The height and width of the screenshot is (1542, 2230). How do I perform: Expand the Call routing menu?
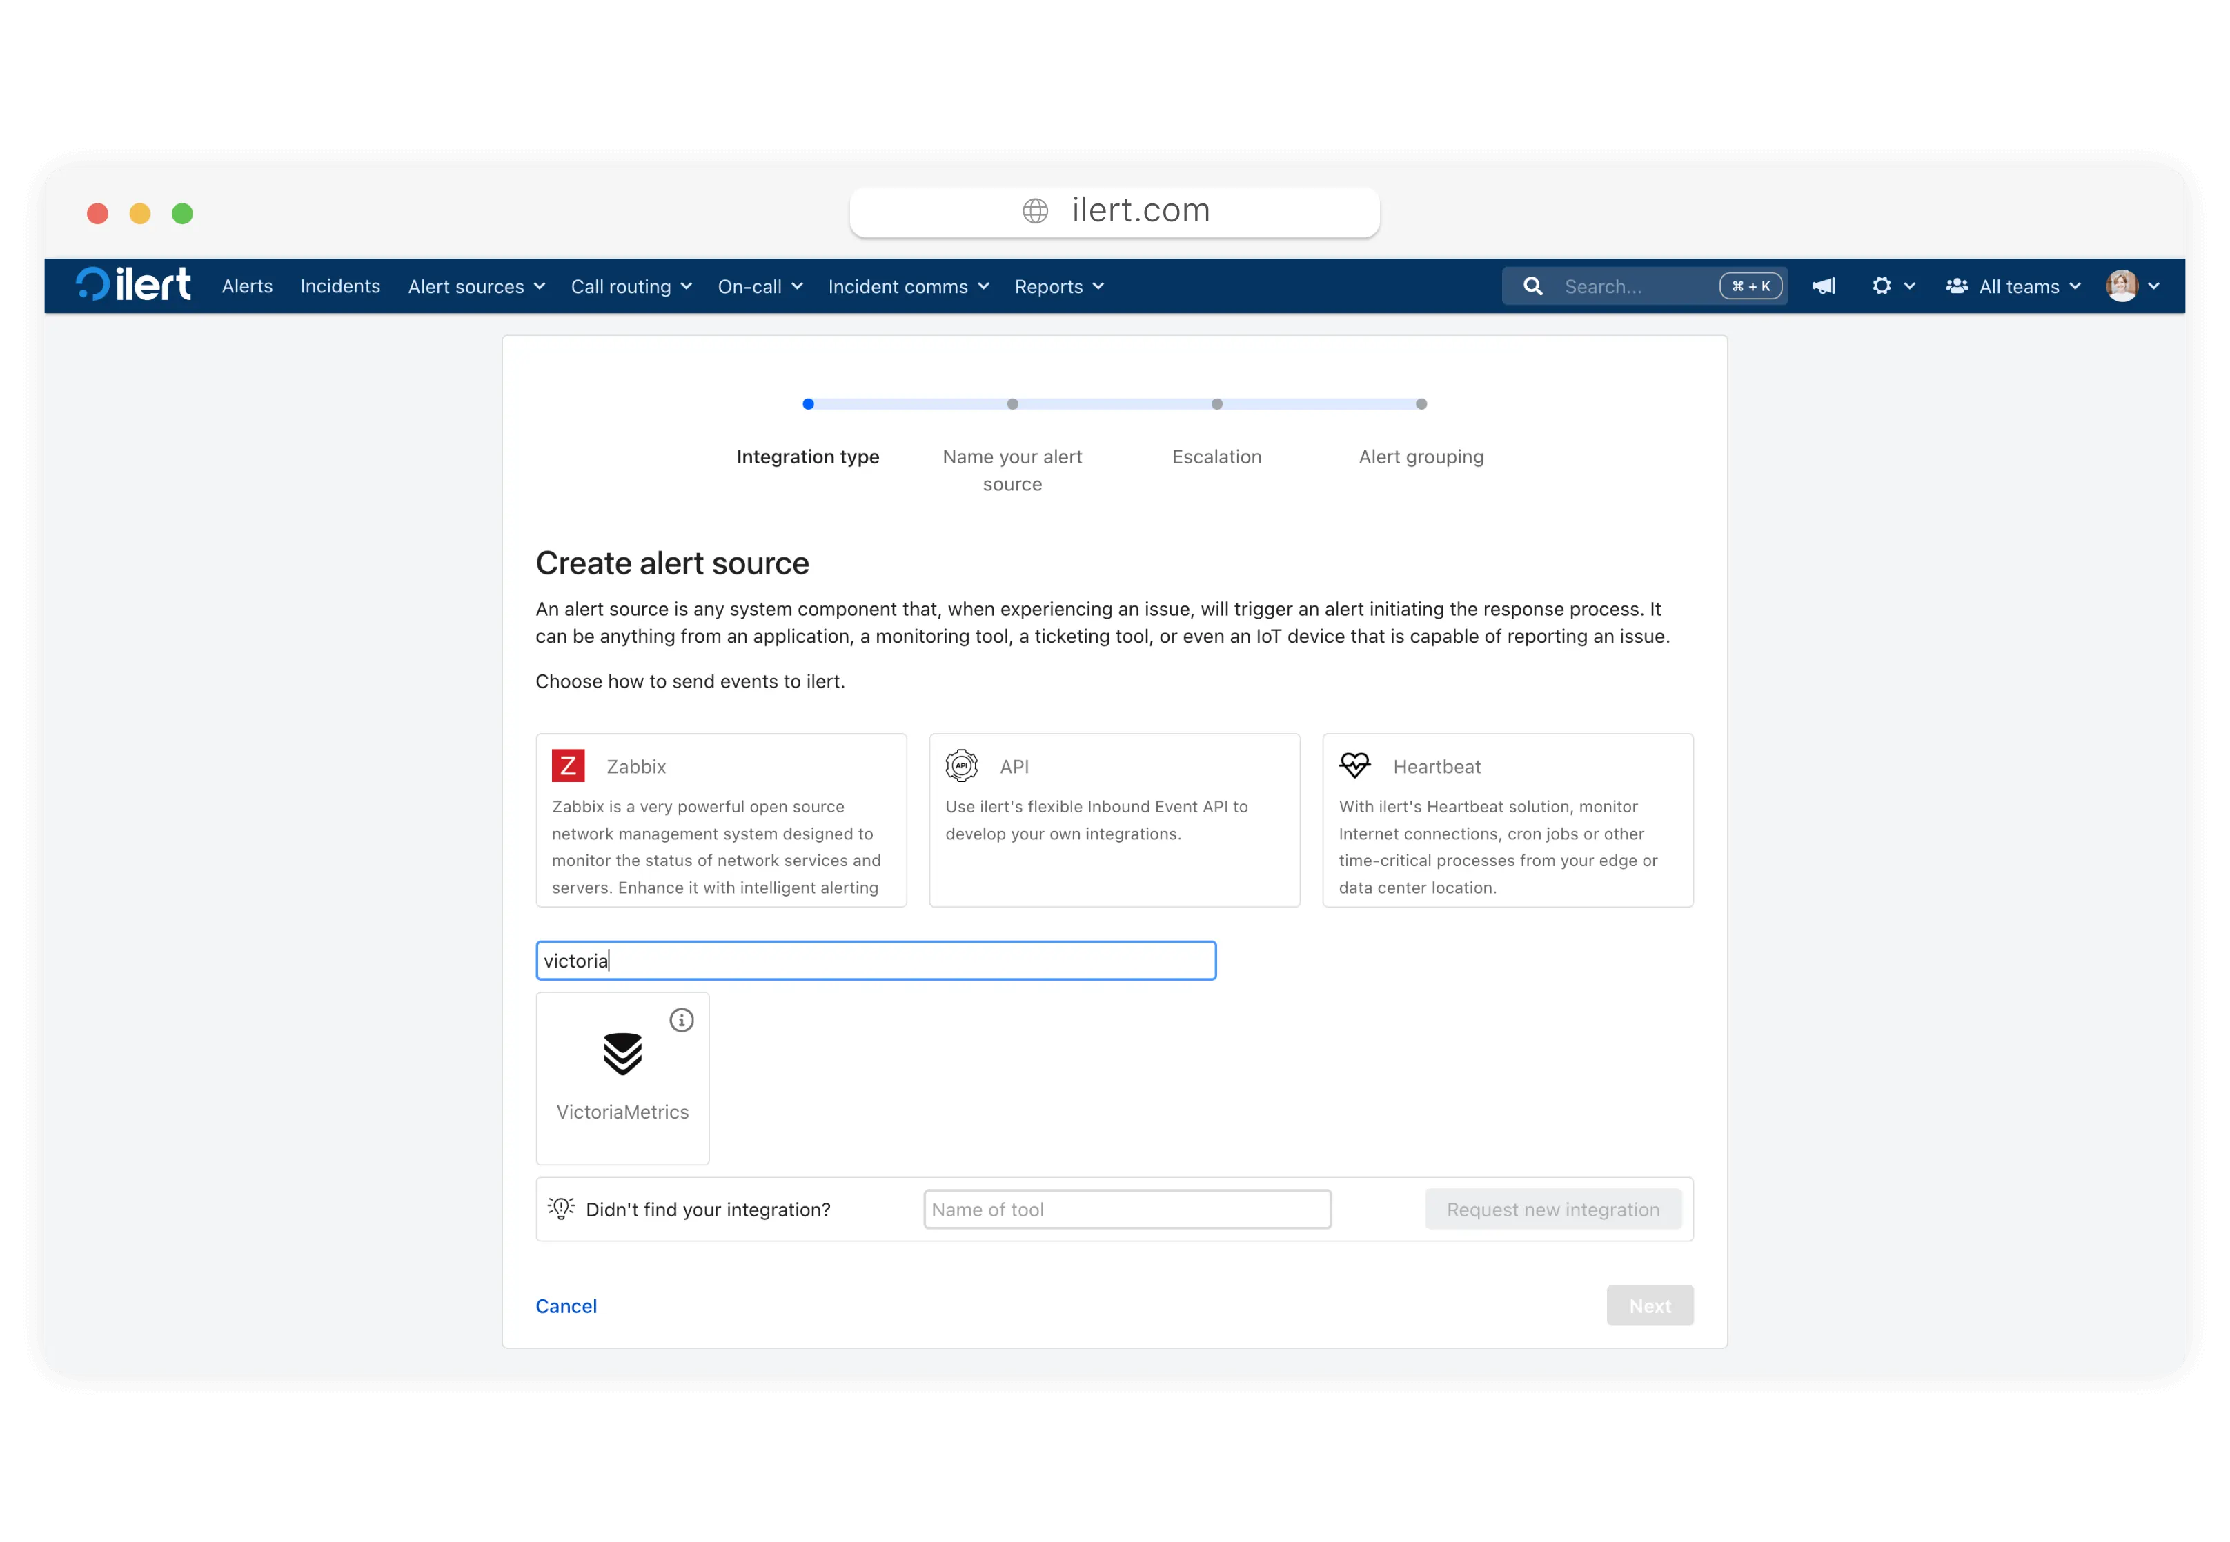pos(631,287)
